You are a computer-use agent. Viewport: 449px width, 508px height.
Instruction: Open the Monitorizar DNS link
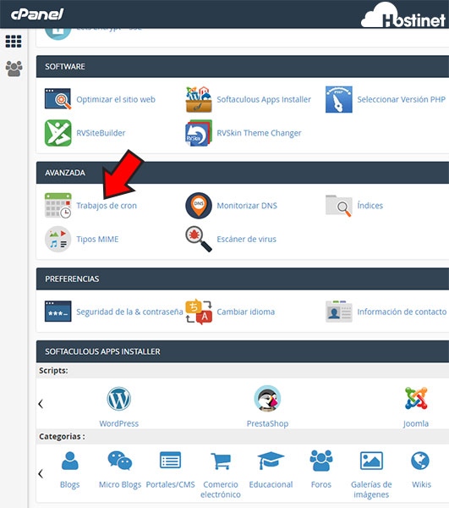pos(247,206)
